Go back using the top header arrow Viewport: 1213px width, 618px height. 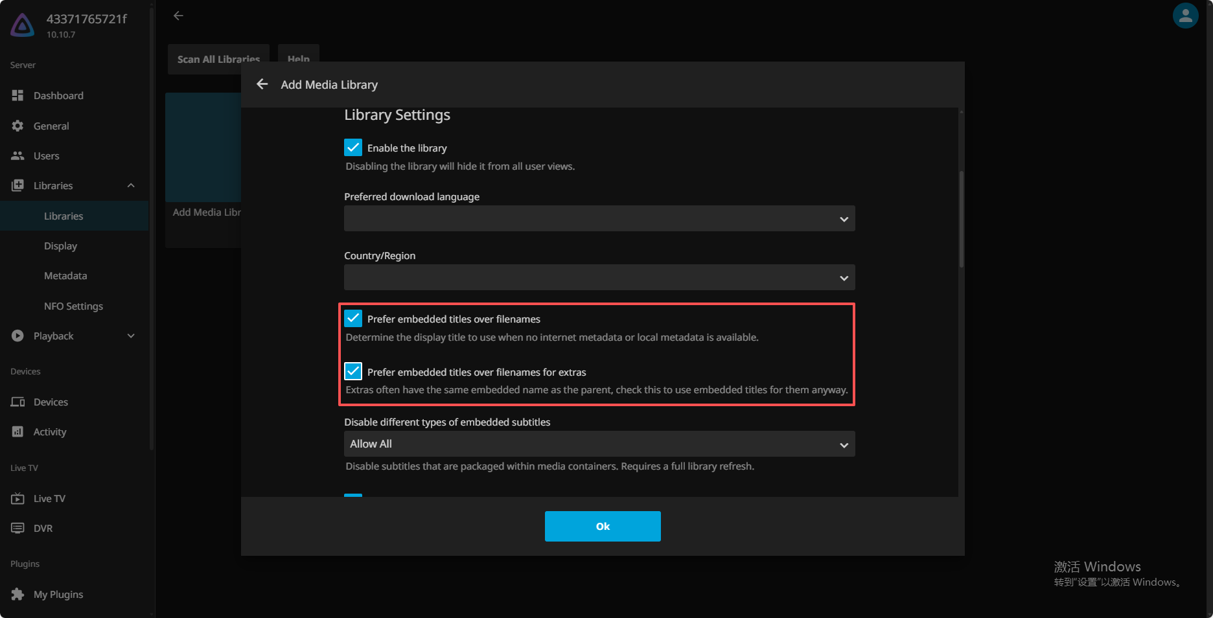pyautogui.click(x=178, y=16)
